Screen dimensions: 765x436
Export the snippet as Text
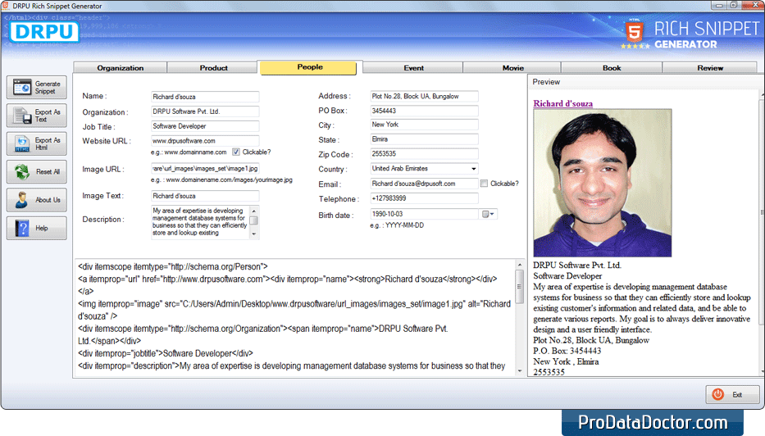point(37,116)
